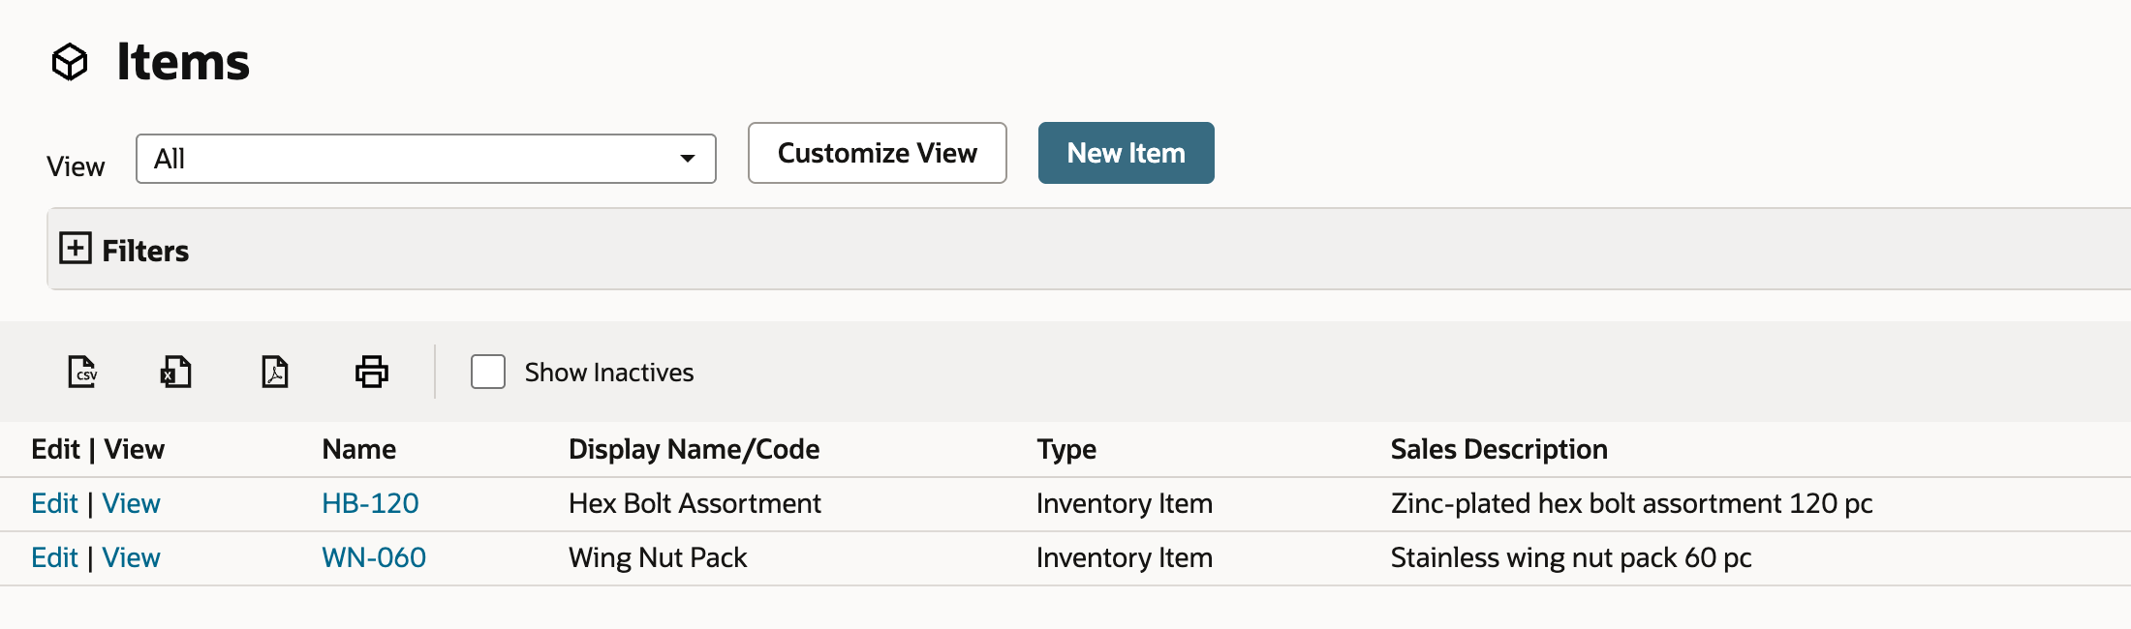
Task: Click the New Item button
Action: 1127,153
